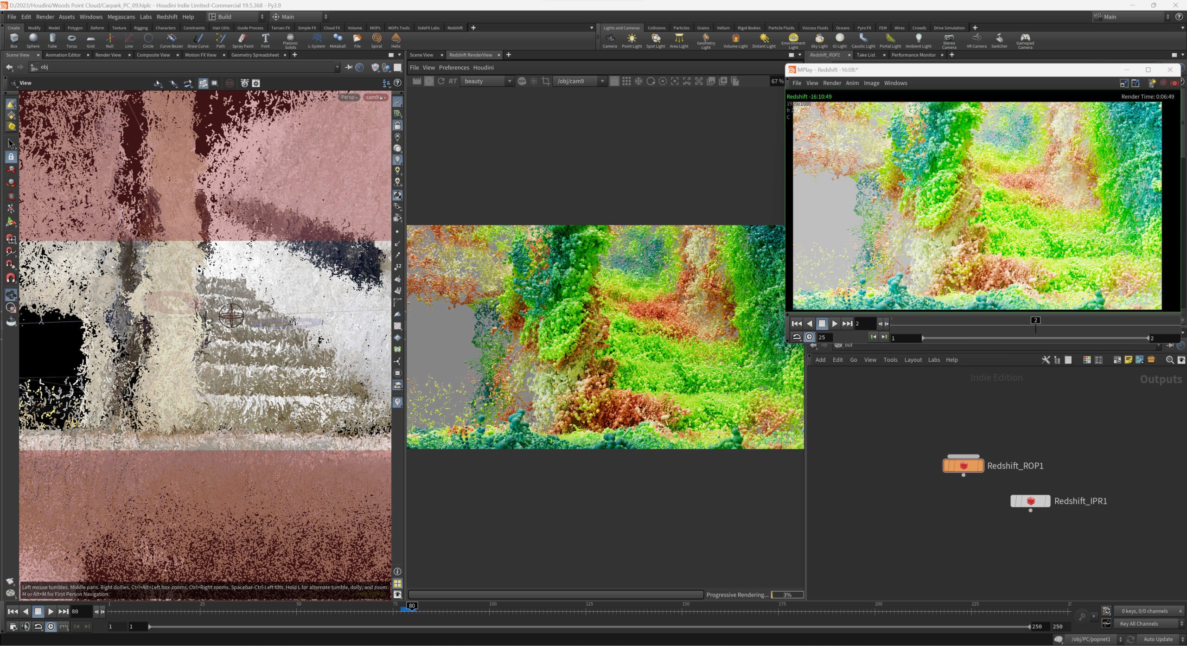Toggle RT mode in Redshift RenderView
The image size is (1187, 646).
(453, 81)
